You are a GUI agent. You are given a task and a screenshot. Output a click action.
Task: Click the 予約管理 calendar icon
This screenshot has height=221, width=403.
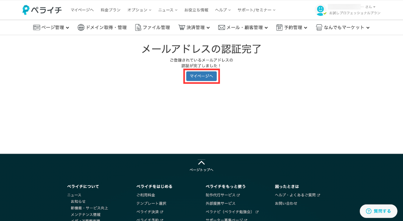[x=279, y=28]
